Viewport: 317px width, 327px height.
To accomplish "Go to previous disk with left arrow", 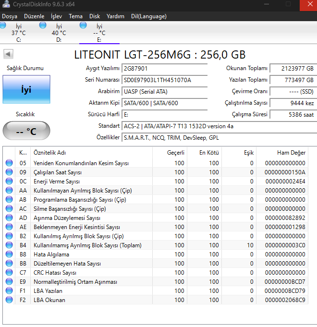I will tap(8, 54).
